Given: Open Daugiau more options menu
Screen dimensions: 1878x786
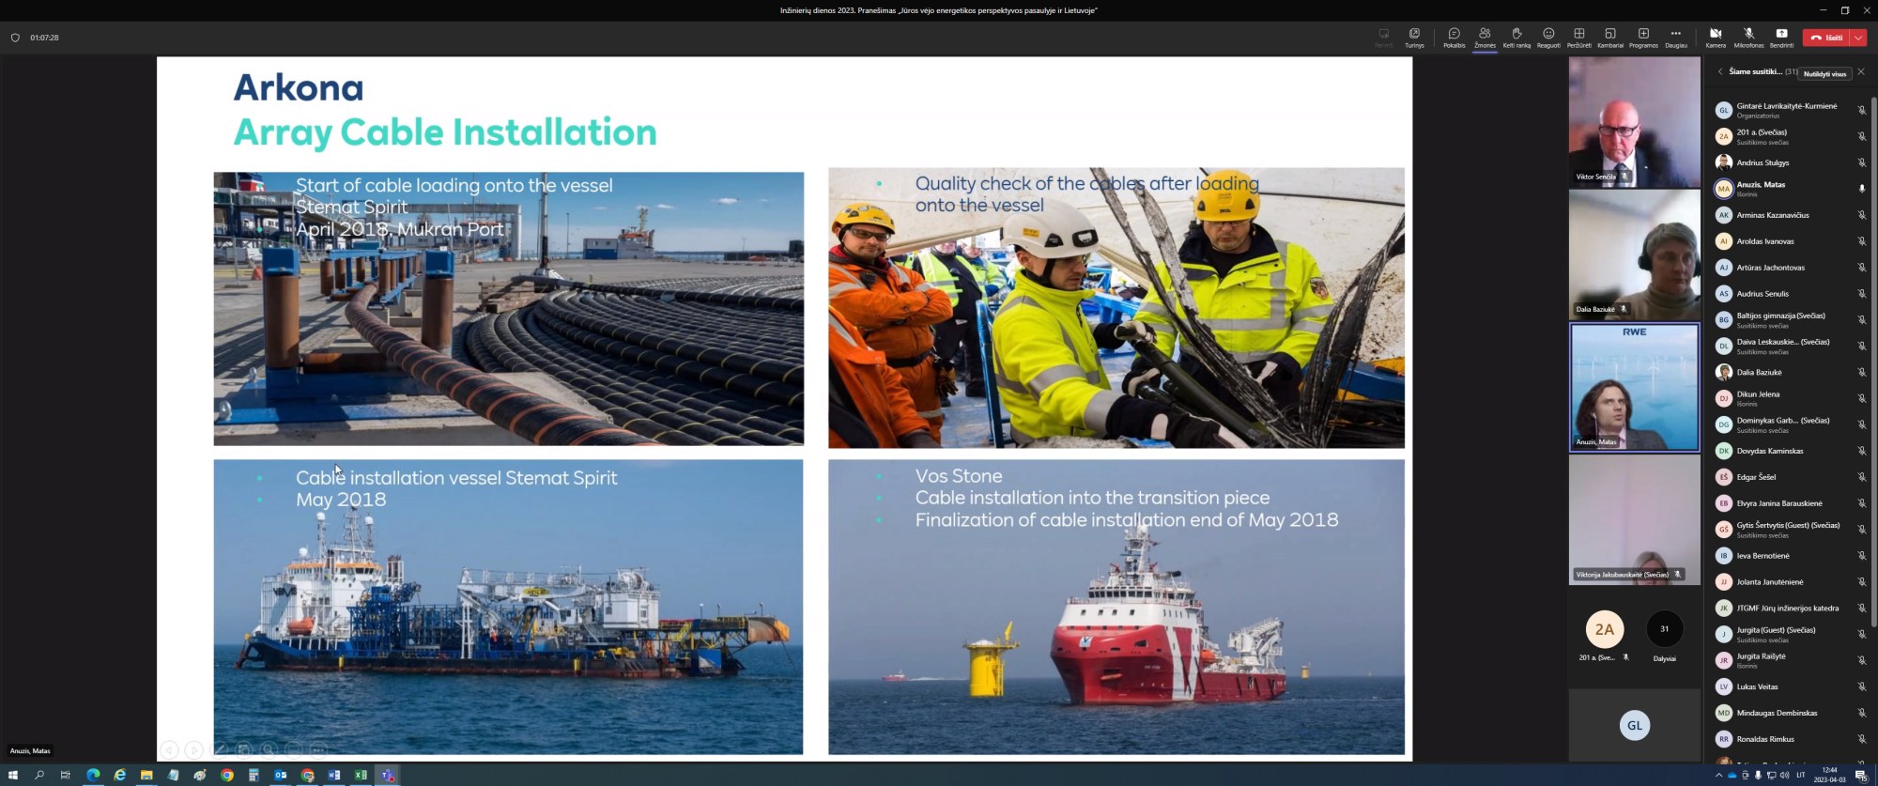Looking at the screenshot, I should click(1676, 37).
